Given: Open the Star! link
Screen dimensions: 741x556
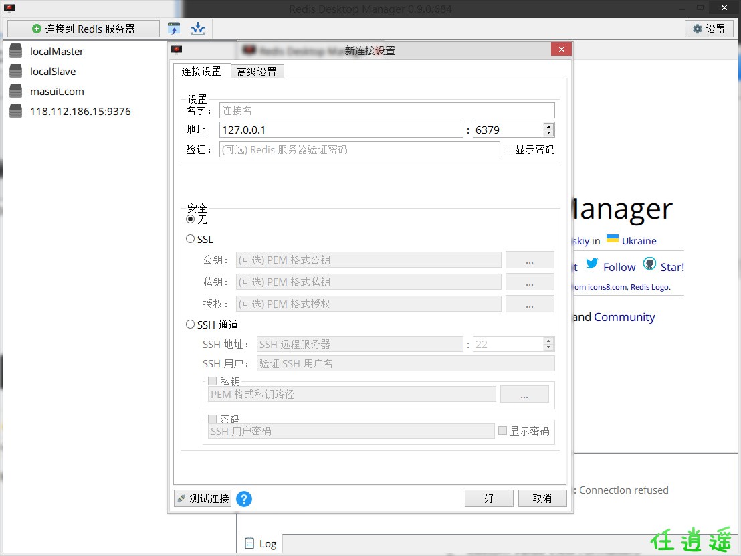Looking at the screenshot, I should click(672, 267).
